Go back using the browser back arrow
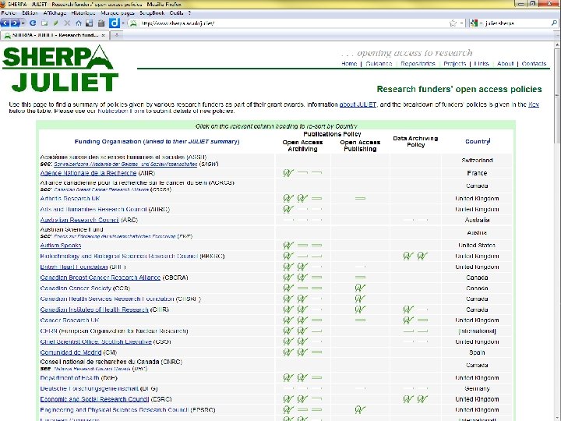561x421 pixels. pyautogui.click(x=5, y=23)
